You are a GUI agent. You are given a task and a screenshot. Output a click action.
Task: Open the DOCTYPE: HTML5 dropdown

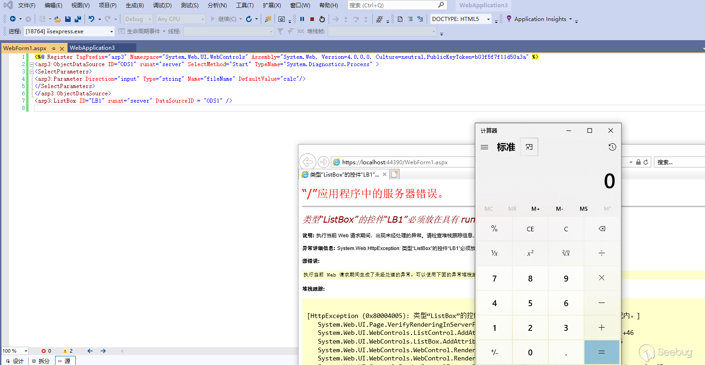point(489,19)
